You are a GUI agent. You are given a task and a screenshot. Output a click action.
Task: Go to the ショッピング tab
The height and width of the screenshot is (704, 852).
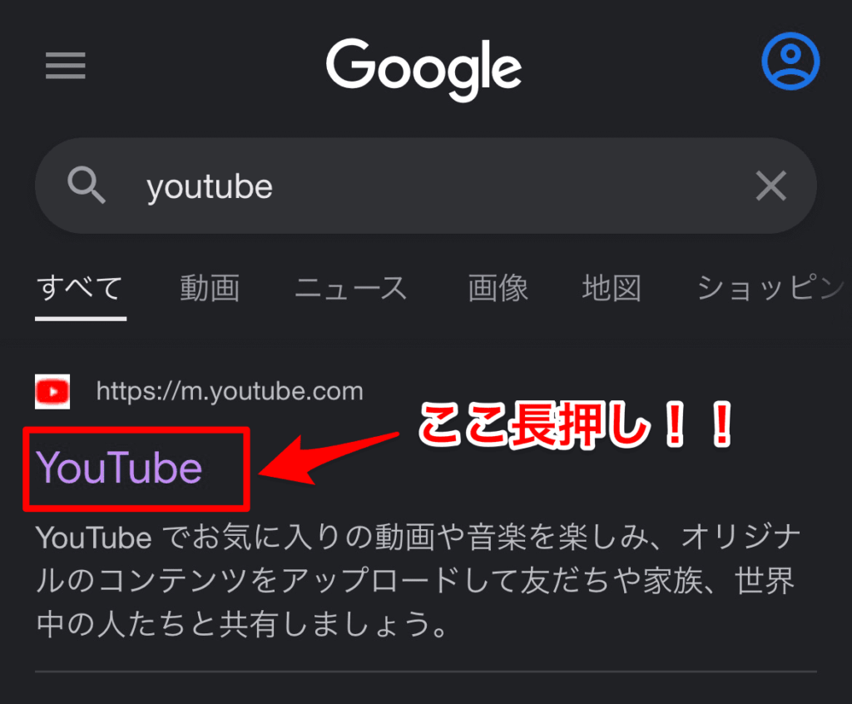pyautogui.click(x=771, y=288)
